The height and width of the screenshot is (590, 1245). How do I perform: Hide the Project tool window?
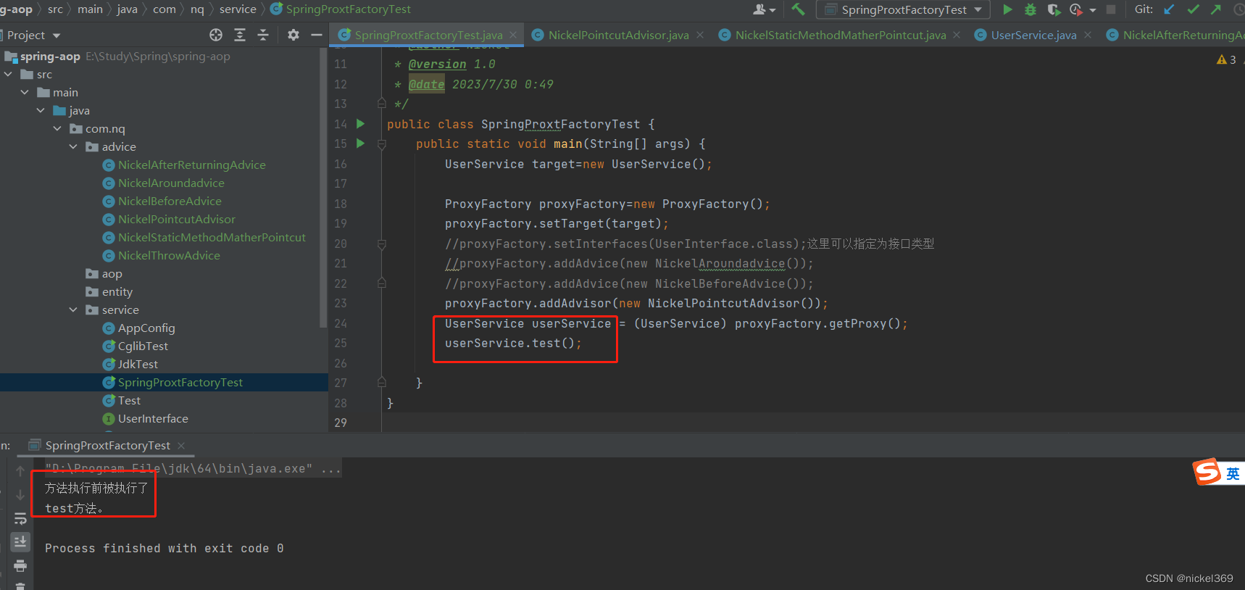click(x=317, y=35)
